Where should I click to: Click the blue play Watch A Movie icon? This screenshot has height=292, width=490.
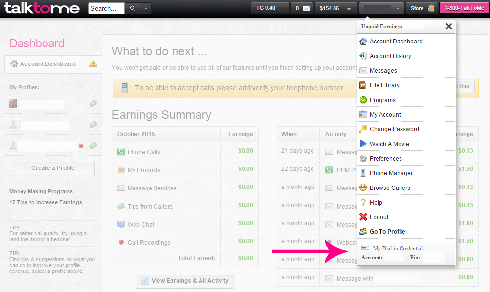coord(363,144)
